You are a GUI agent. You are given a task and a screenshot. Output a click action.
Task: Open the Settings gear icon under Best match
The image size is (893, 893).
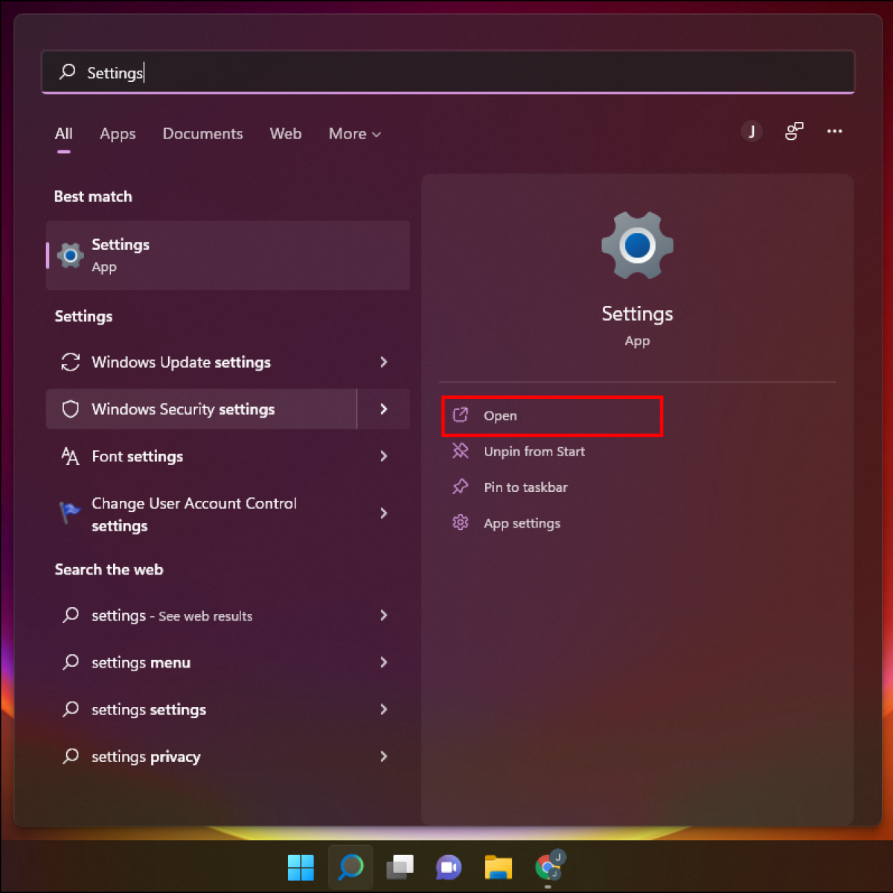[x=70, y=255]
